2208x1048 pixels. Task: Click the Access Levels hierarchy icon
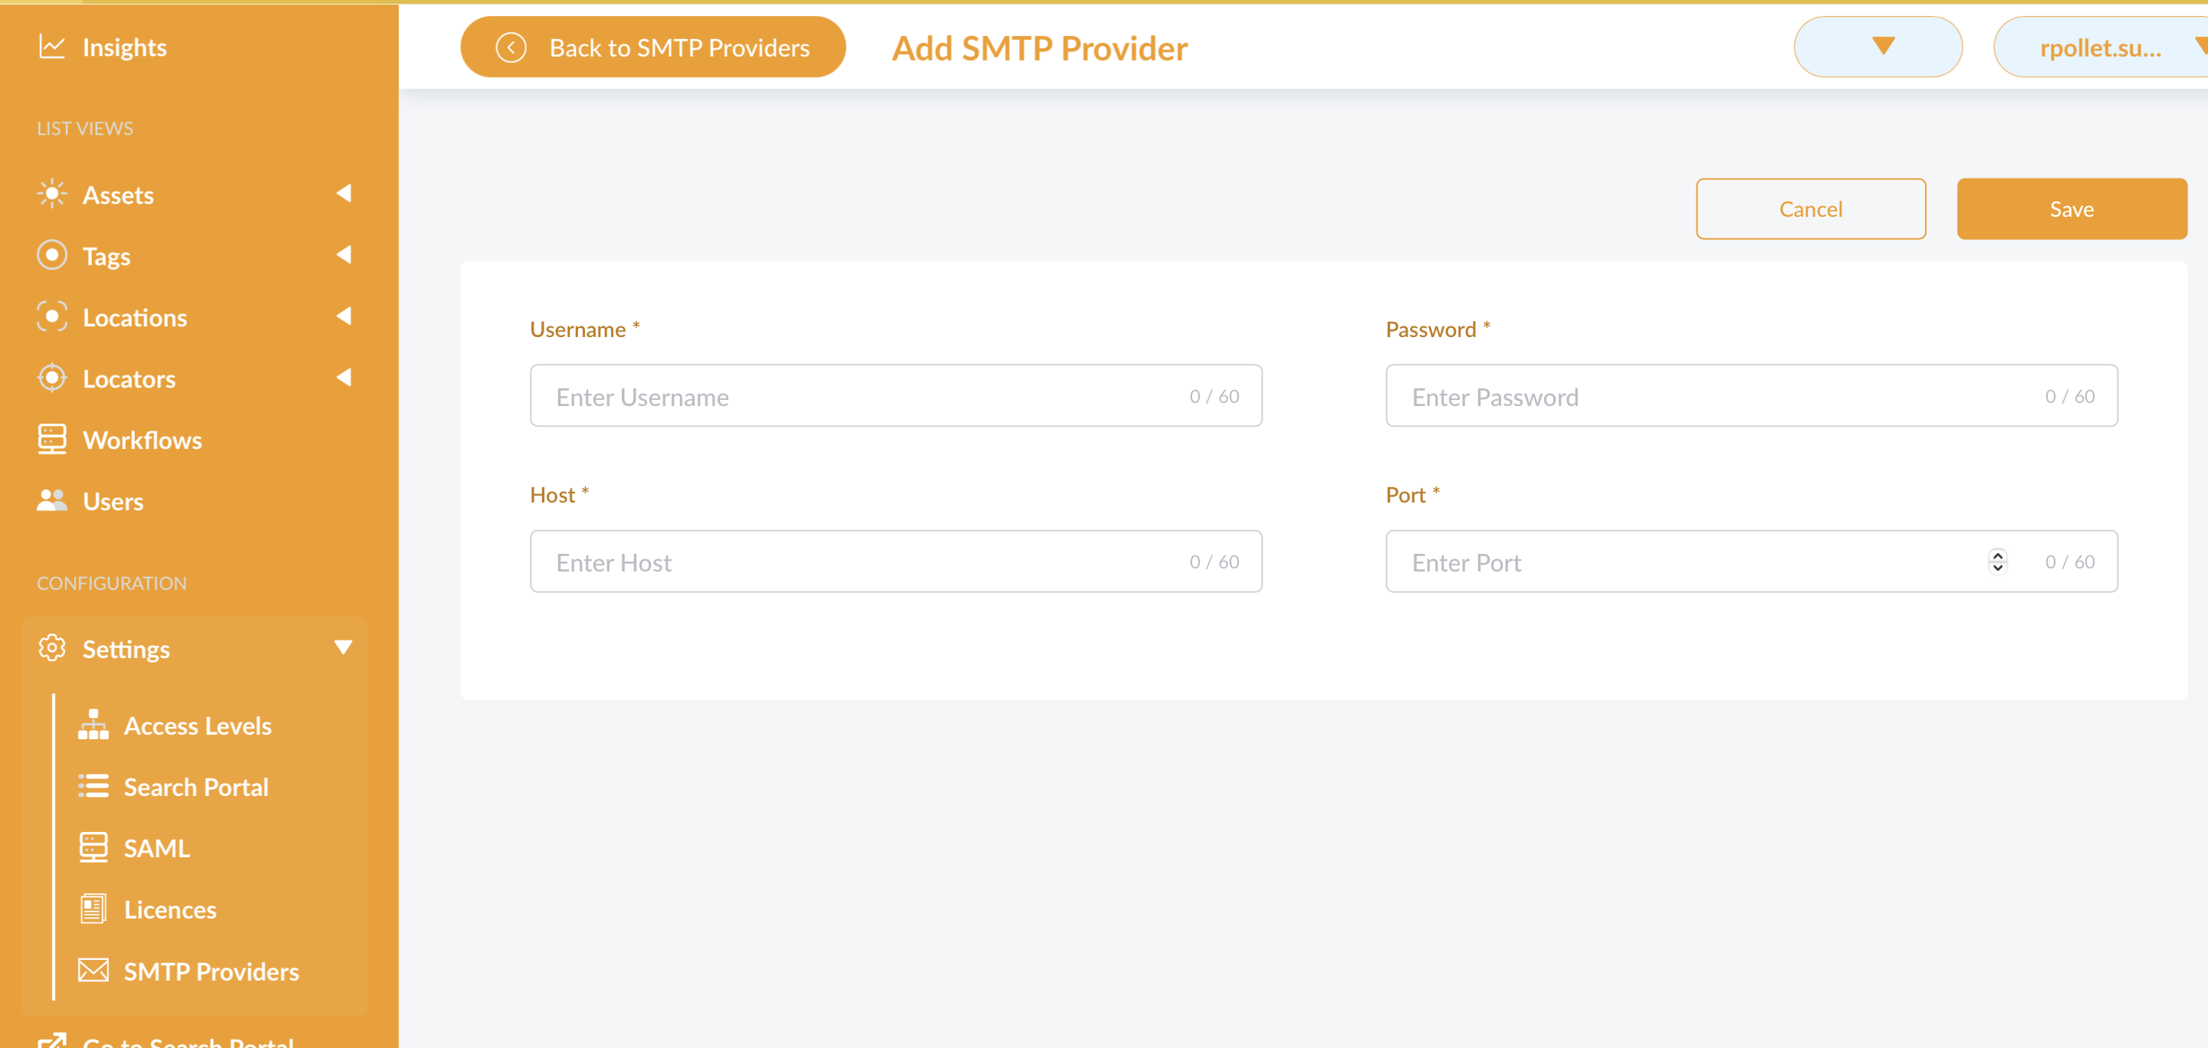point(94,725)
